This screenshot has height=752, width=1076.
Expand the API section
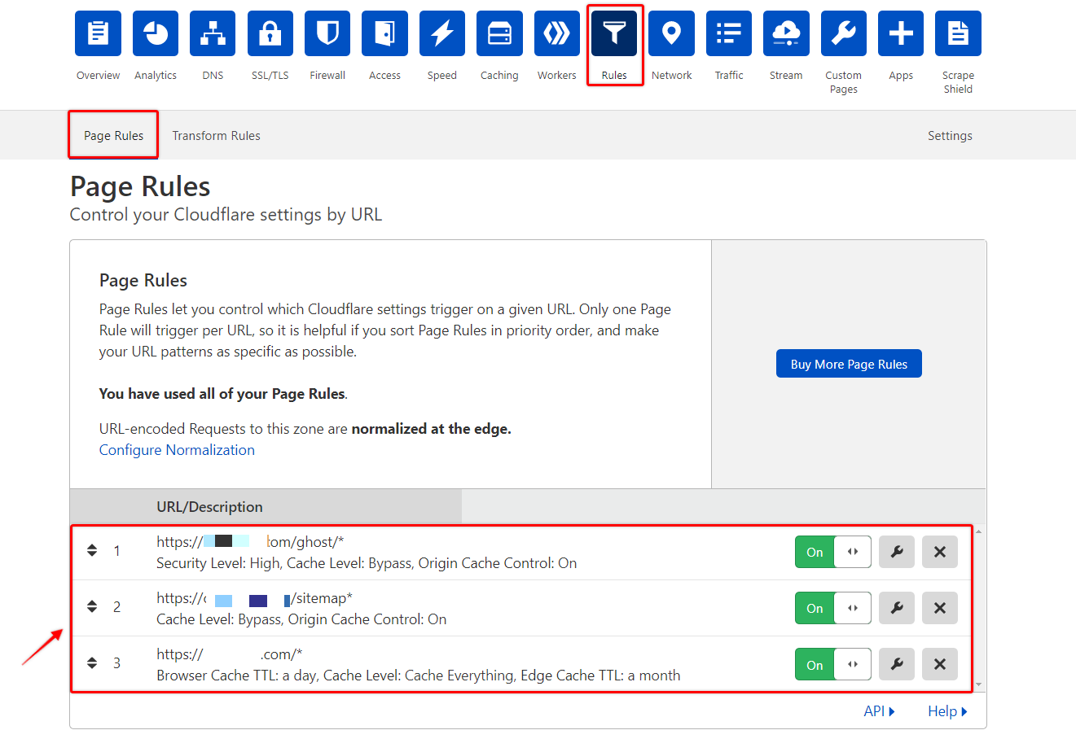[x=879, y=711]
